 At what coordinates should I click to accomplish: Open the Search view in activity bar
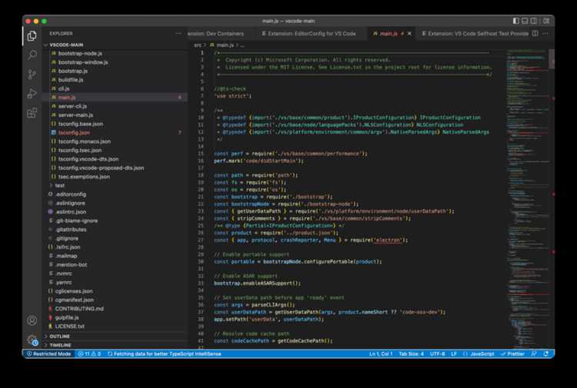32,55
